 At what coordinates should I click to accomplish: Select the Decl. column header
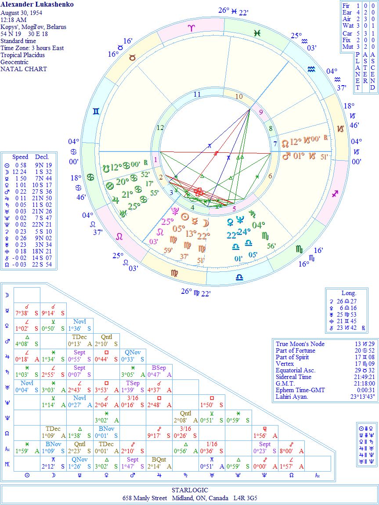pyautogui.click(x=42, y=157)
